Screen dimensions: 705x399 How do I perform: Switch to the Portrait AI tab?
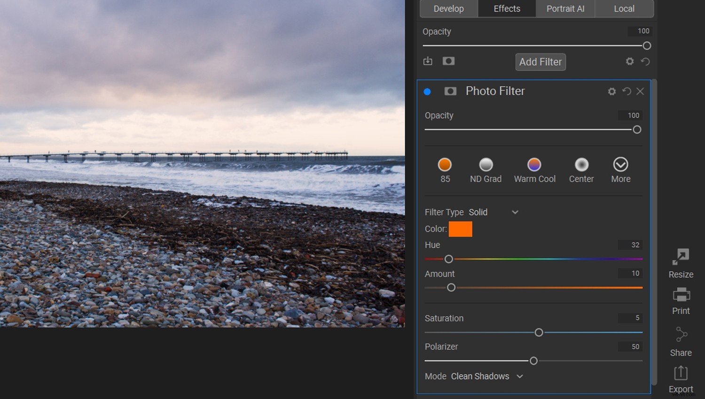[565, 8]
